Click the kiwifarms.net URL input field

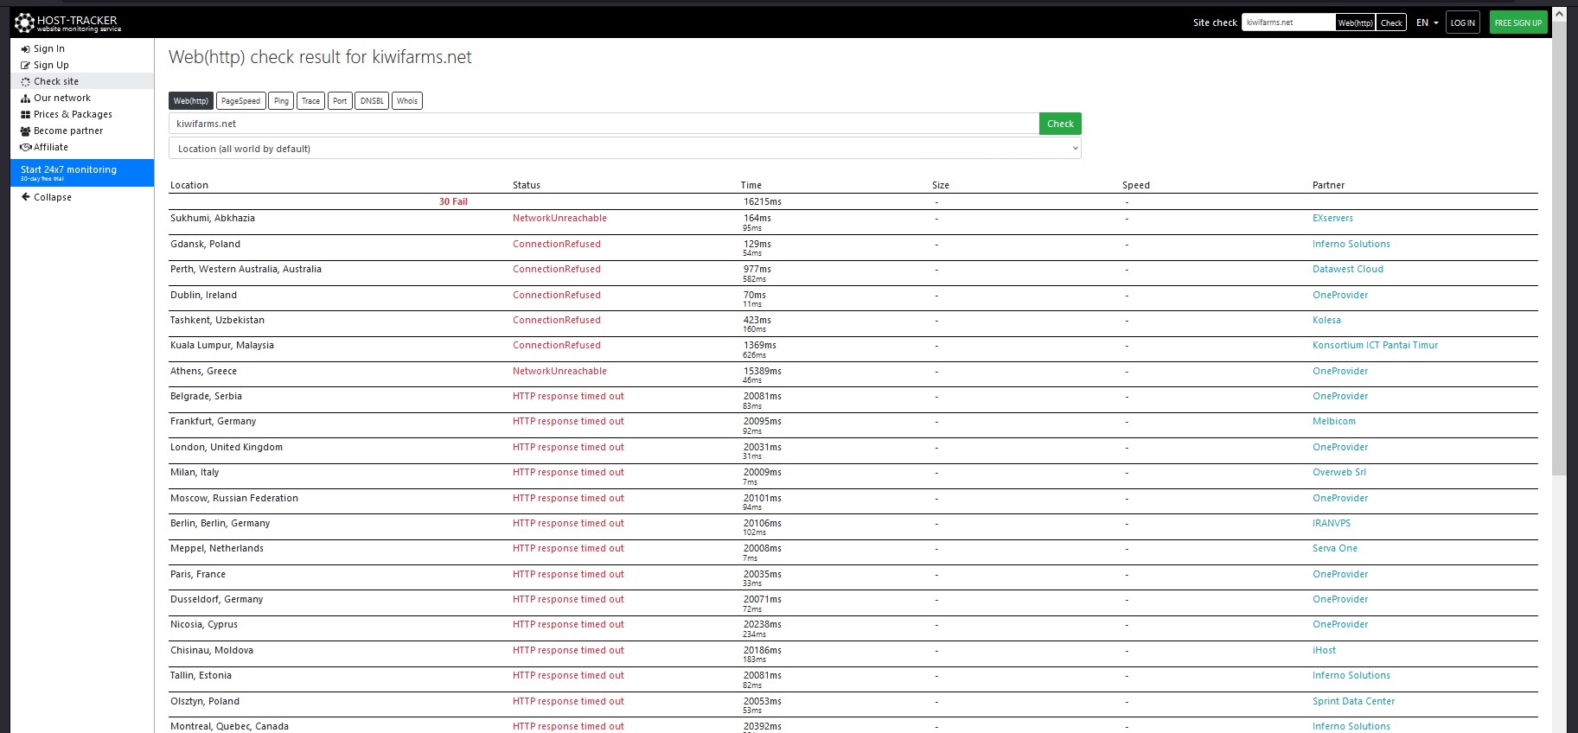point(604,124)
